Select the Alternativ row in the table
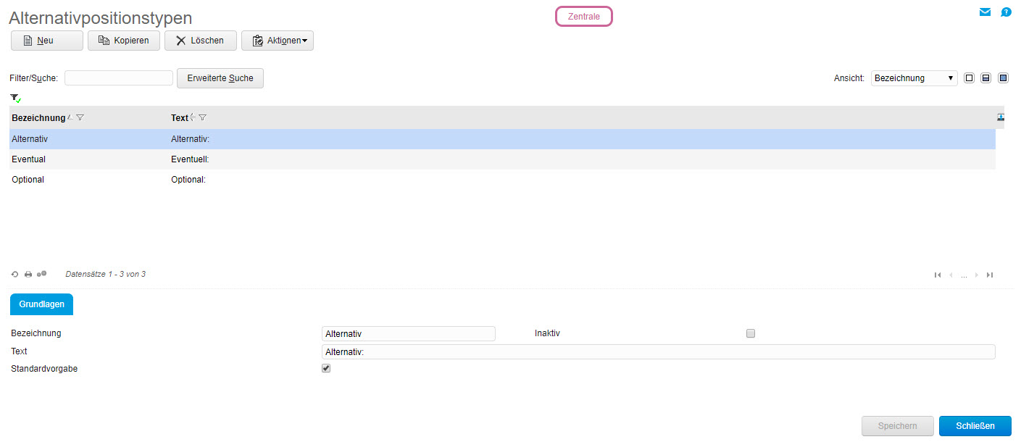The image size is (1021, 442). point(502,139)
